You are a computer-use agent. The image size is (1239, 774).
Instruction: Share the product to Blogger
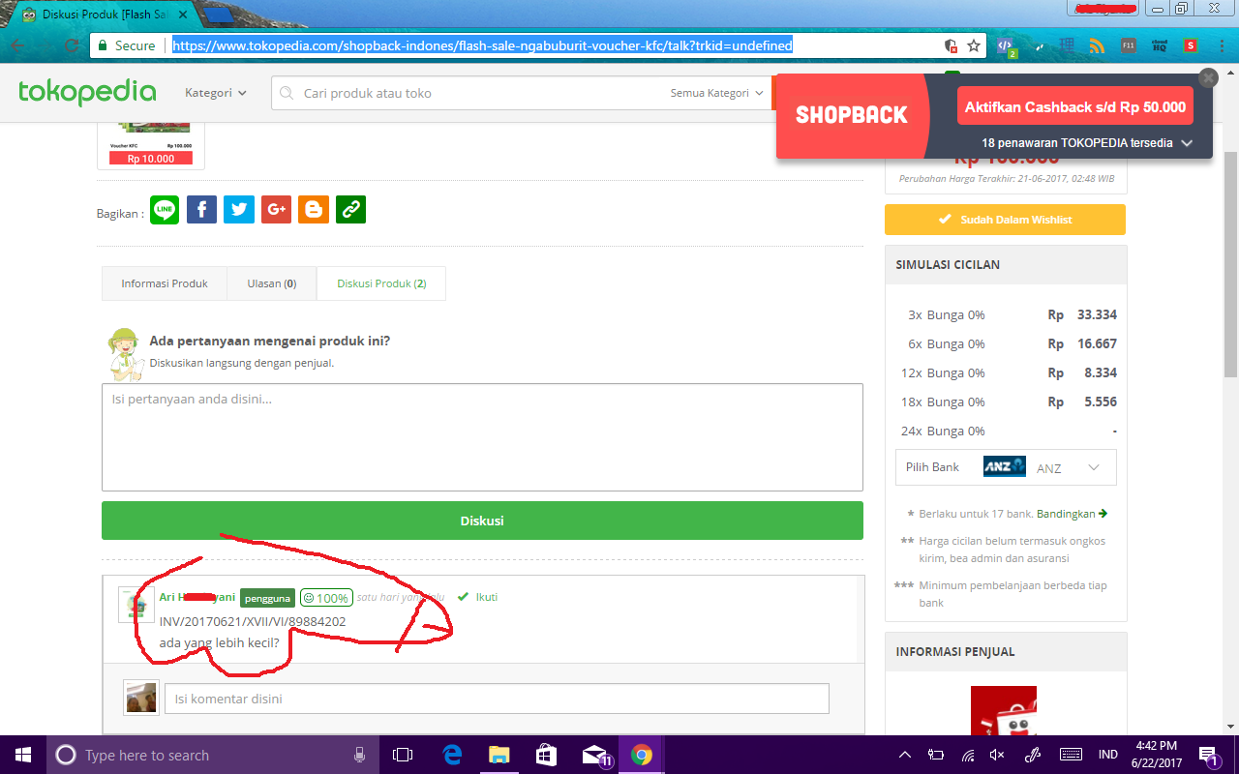click(314, 209)
